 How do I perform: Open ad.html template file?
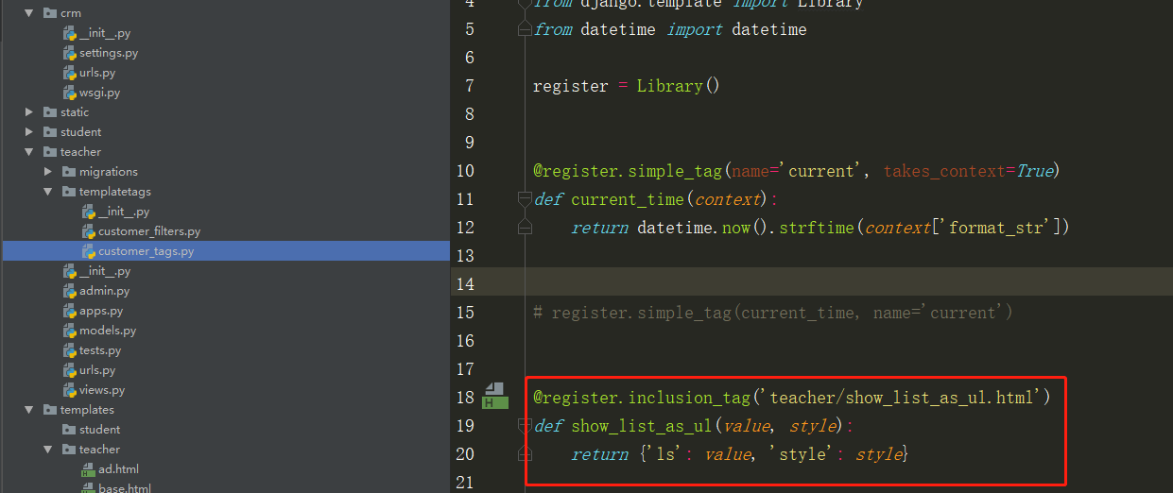pyautogui.click(x=118, y=469)
